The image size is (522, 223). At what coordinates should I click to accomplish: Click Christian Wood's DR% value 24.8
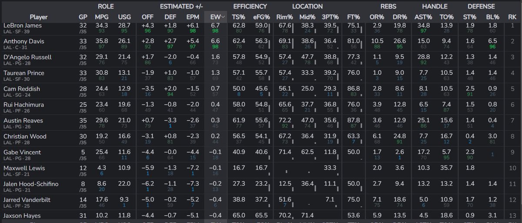pyautogui.click(x=400, y=136)
